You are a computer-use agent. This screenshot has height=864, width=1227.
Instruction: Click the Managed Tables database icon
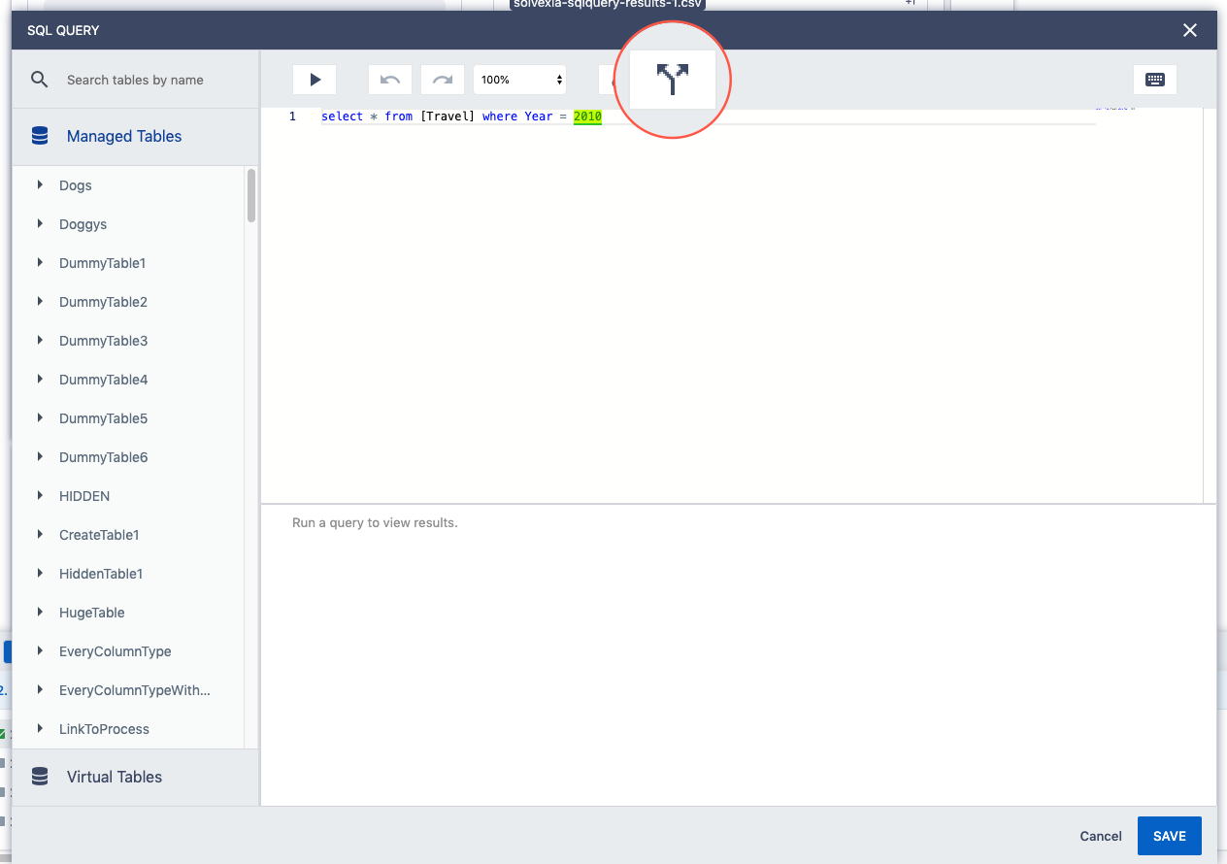point(40,137)
